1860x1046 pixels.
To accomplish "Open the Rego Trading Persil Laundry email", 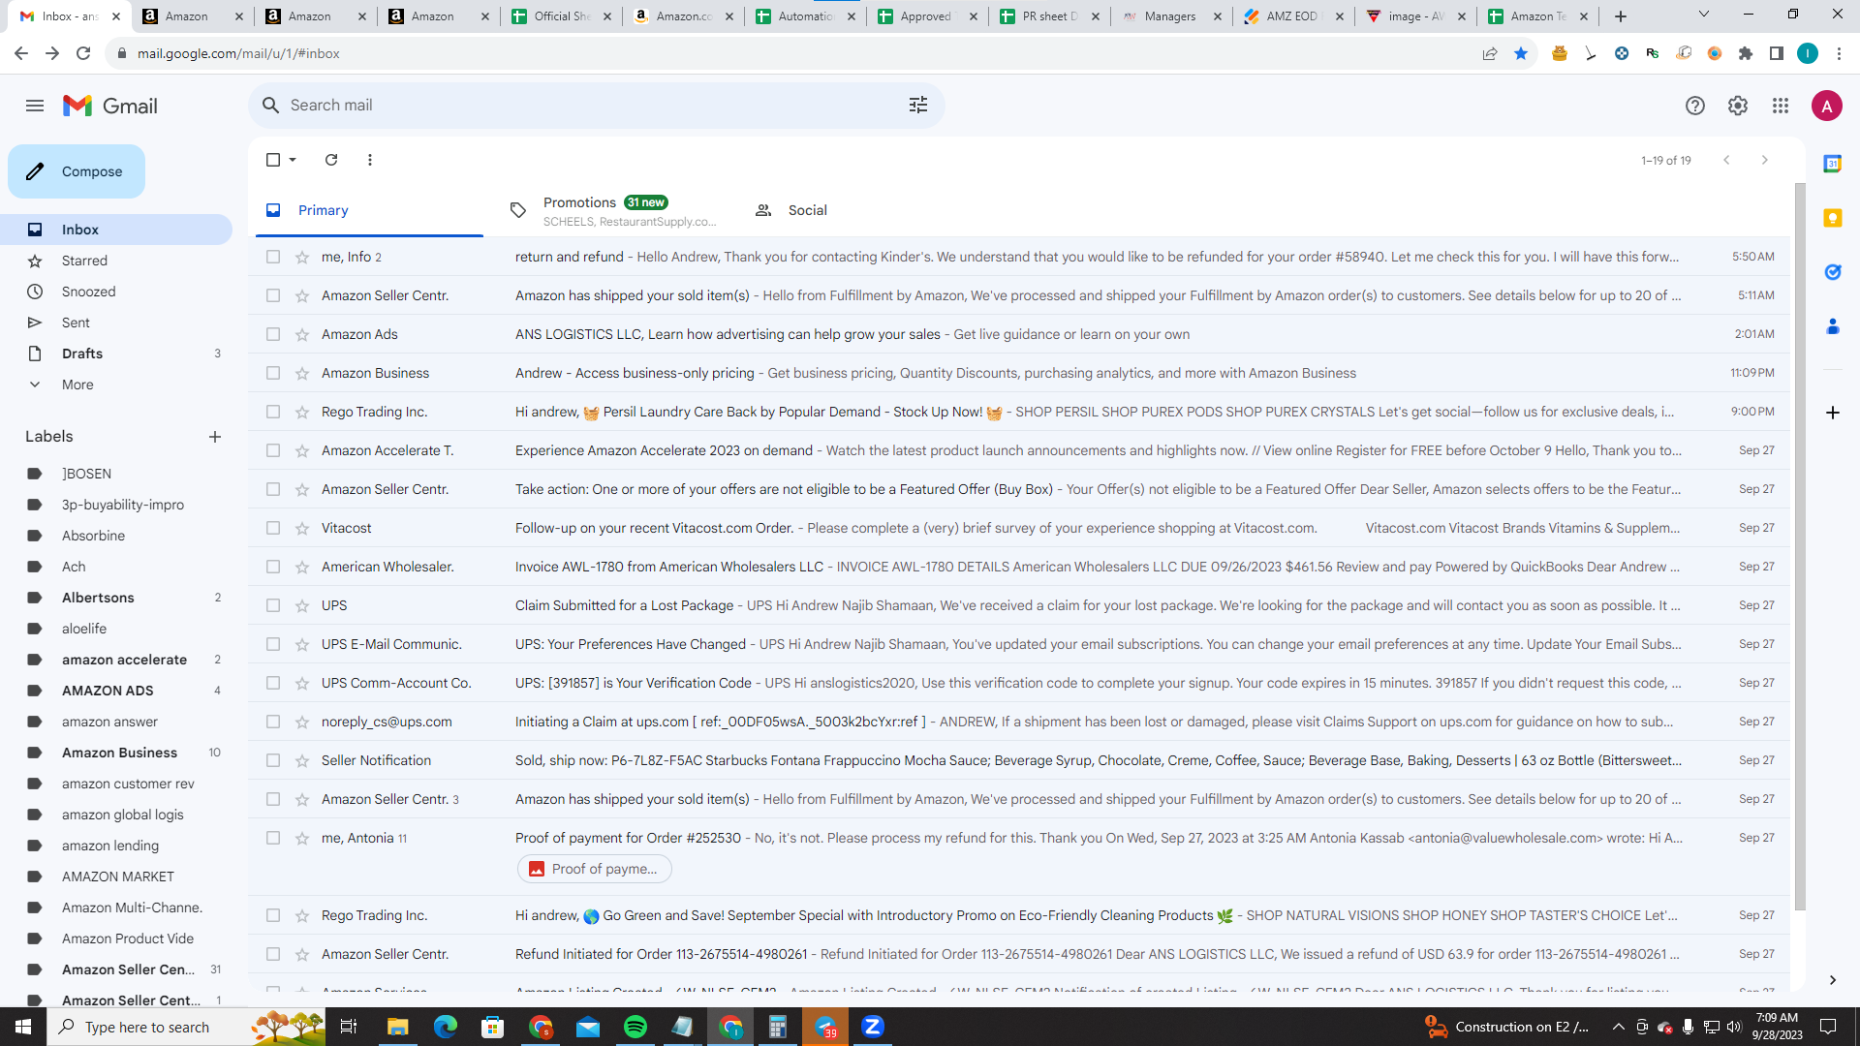I will [x=1019, y=412].
